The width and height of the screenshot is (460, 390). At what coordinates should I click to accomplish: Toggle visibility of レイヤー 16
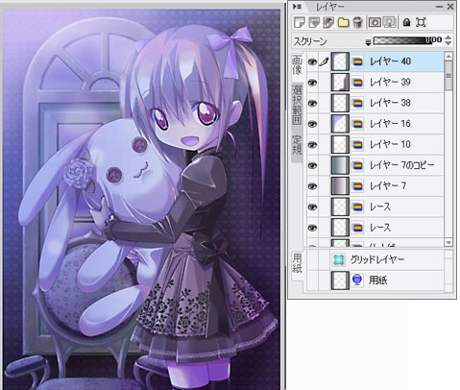pos(312,124)
